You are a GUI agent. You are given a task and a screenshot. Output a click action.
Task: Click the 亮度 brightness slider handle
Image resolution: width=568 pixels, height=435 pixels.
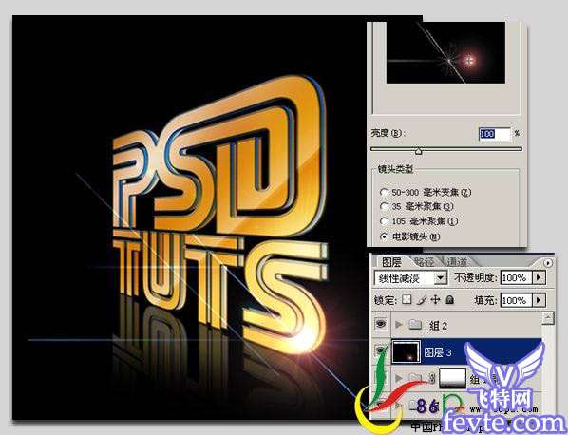pos(418,151)
